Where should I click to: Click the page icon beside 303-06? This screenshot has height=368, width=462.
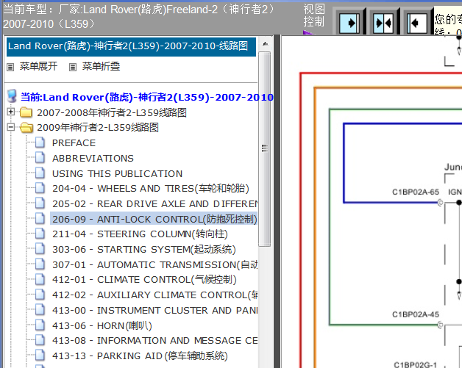tap(40, 249)
